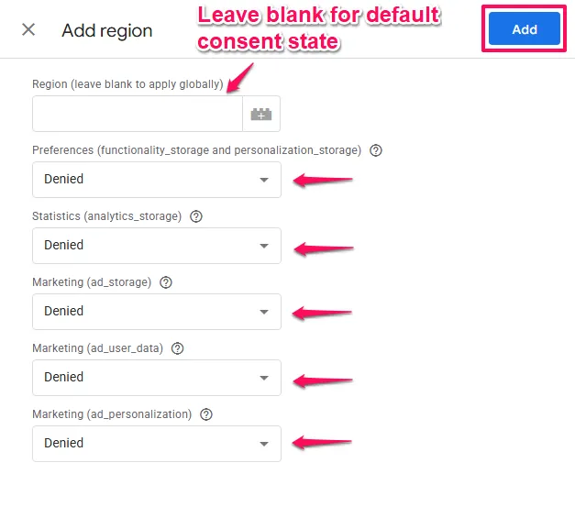The width and height of the screenshot is (575, 529).
Task: Open variable picker beside Region field
Action: pos(261,115)
